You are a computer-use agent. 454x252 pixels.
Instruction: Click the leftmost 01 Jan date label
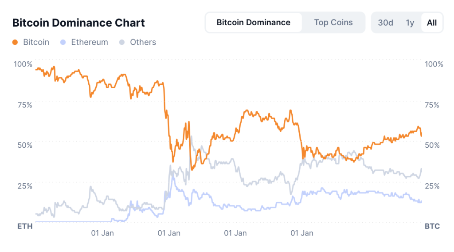(102, 233)
